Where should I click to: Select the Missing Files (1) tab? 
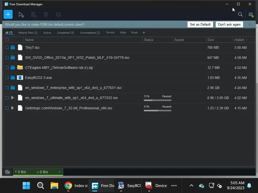[x=28, y=33]
